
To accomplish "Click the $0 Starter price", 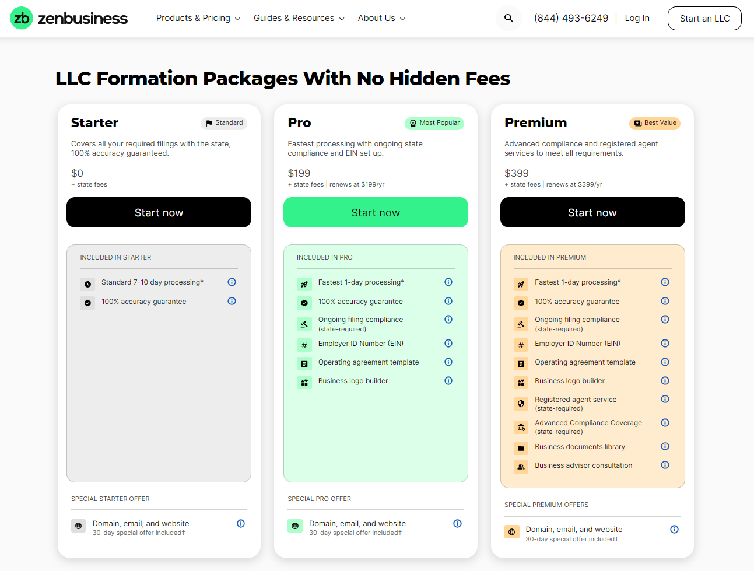I will (77, 173).
